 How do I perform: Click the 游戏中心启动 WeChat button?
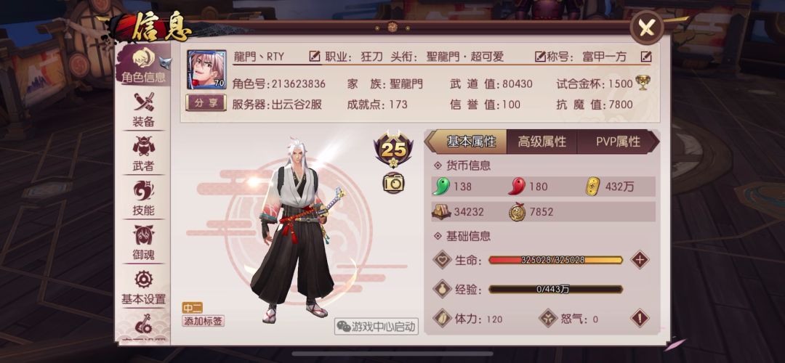click(x=377, y=327)
